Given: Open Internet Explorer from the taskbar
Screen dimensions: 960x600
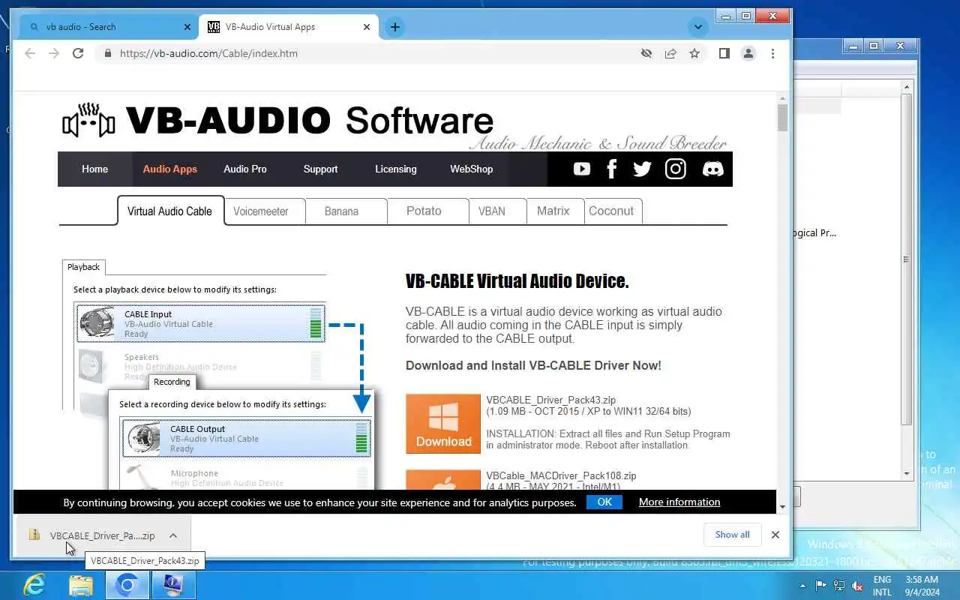Looking at the screenshot, I should pos(34,584).
